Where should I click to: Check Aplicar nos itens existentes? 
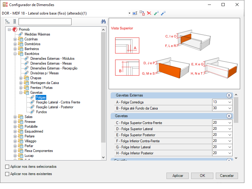coord(7,174)
